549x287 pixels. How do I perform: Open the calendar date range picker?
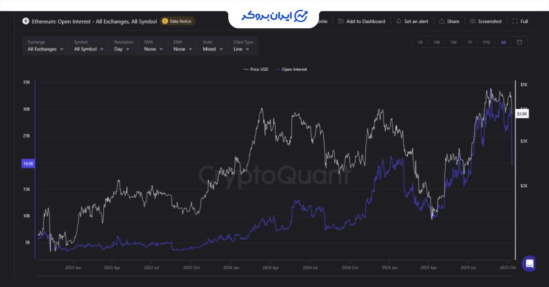pyautogui.click(x=519, y=43)
